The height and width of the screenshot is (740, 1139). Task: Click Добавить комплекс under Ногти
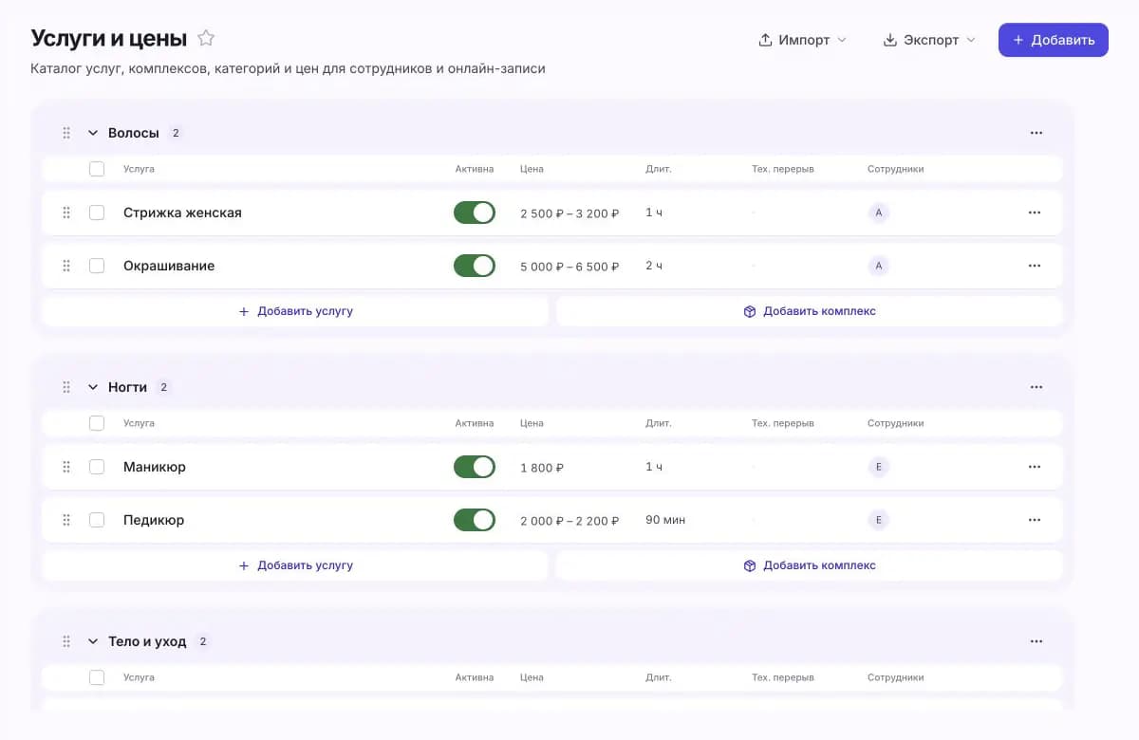click(810, 565)
